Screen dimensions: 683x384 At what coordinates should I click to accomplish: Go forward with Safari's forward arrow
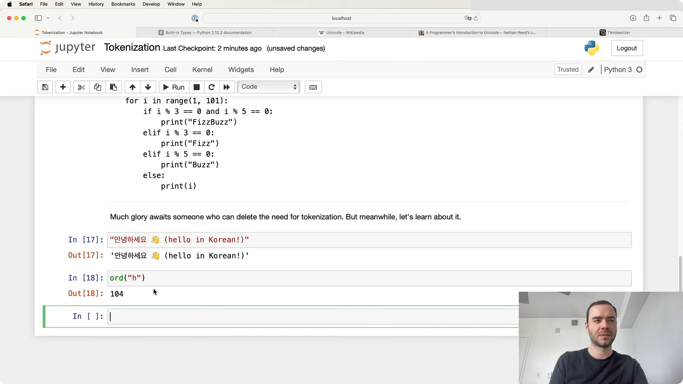pos(73,18)
